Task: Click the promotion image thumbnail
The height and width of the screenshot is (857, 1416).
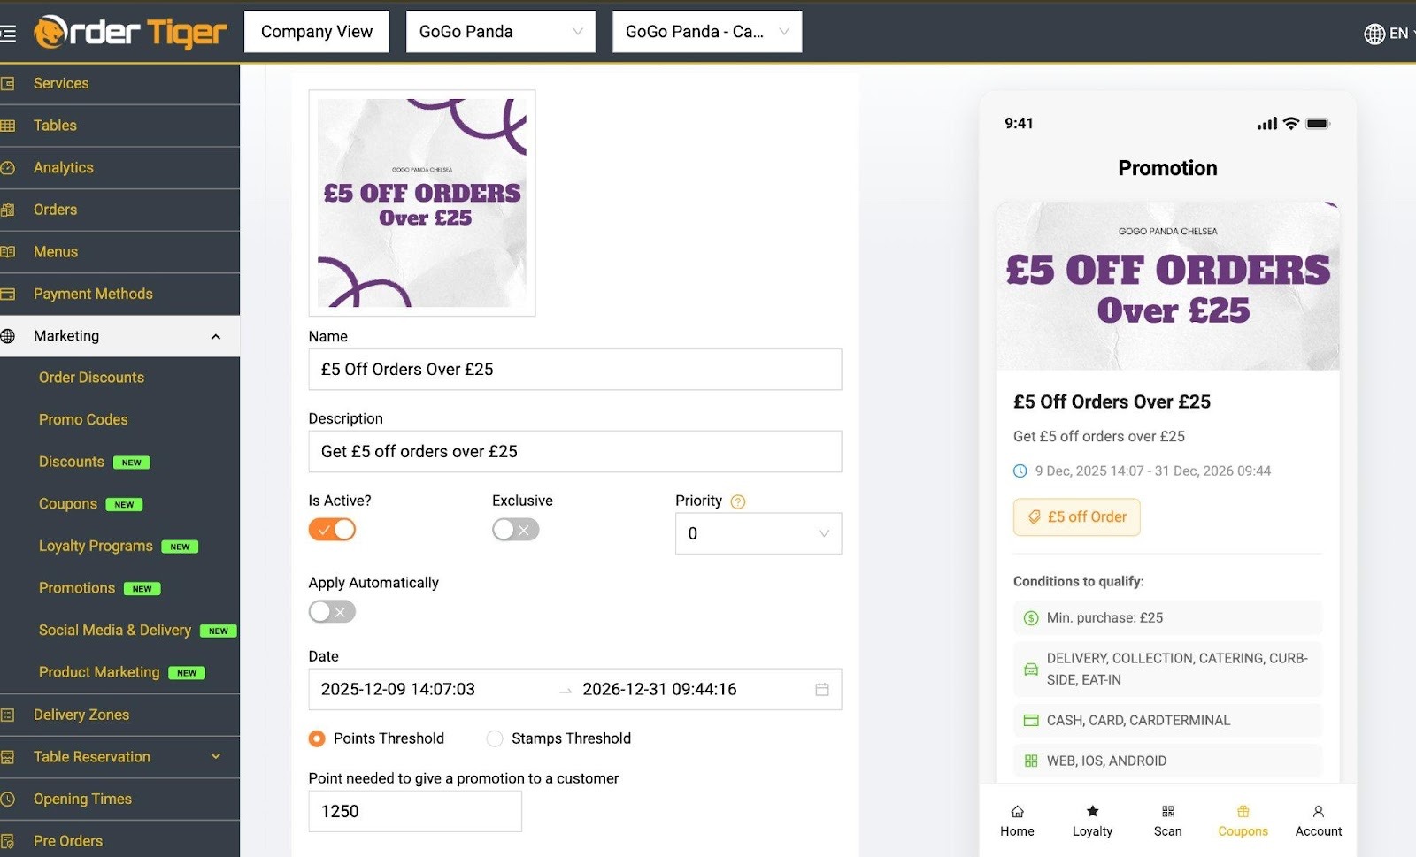Action: pos(422,203)
